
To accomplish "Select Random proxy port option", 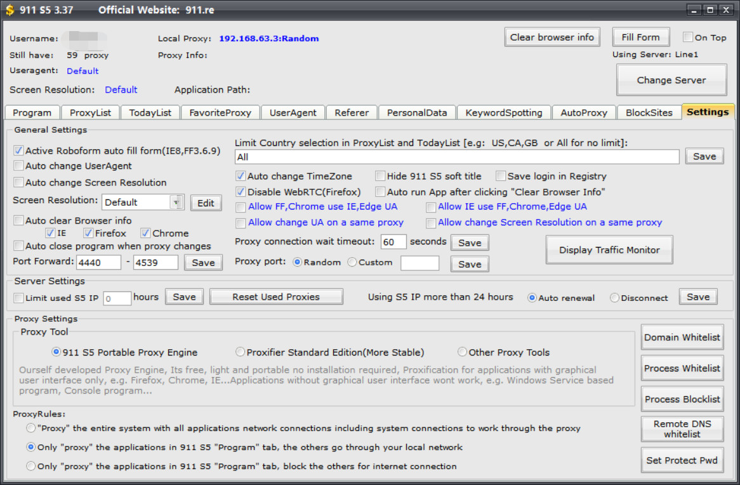I will (297, 262).
